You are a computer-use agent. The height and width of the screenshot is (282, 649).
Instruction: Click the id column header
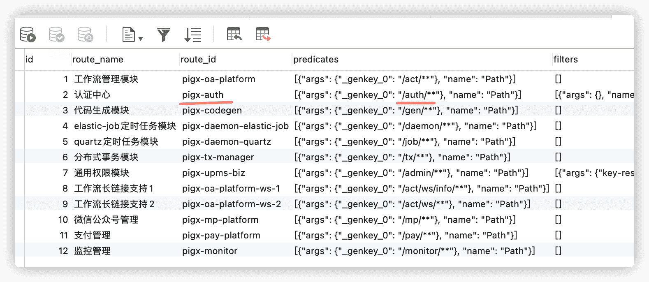[30, 60]
